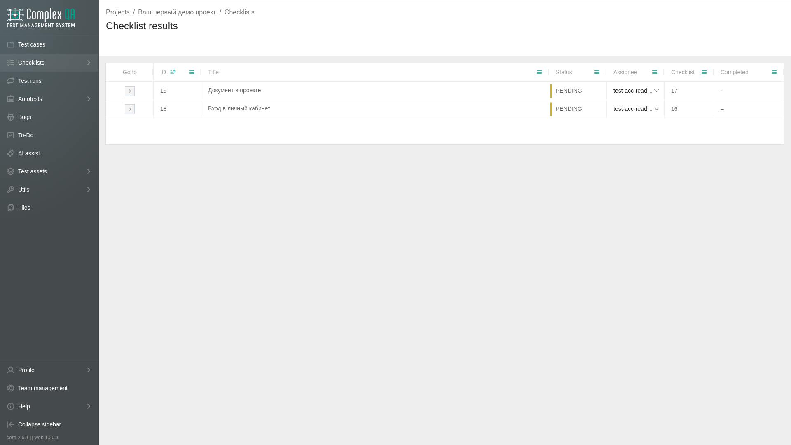
Task: Open Bugs section in sidebar
Action: tap(49, 117)
